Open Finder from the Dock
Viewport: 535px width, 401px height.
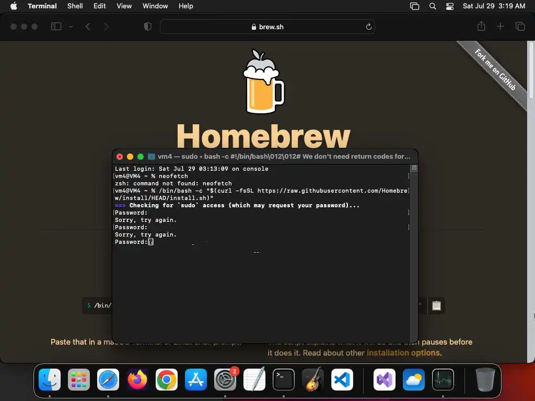50,380
